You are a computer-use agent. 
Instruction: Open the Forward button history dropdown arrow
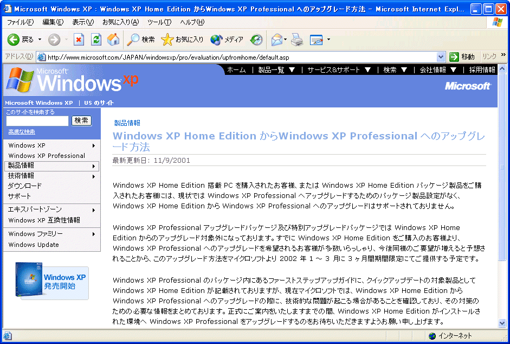(x=66, y=40)
